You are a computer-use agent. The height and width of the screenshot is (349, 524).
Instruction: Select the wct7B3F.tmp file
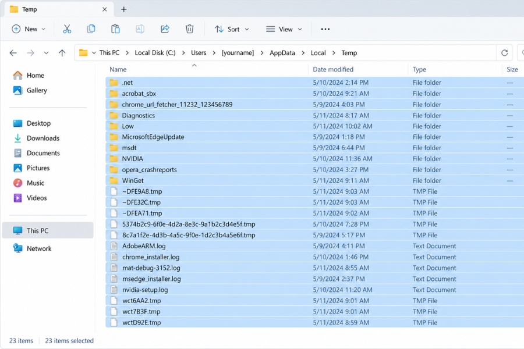pyautogui.click(x=314, y=312)
